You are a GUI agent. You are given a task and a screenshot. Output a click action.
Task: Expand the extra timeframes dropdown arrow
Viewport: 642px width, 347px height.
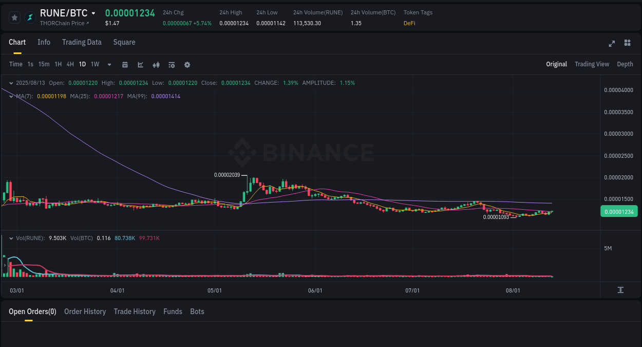[x=109, y=65]
